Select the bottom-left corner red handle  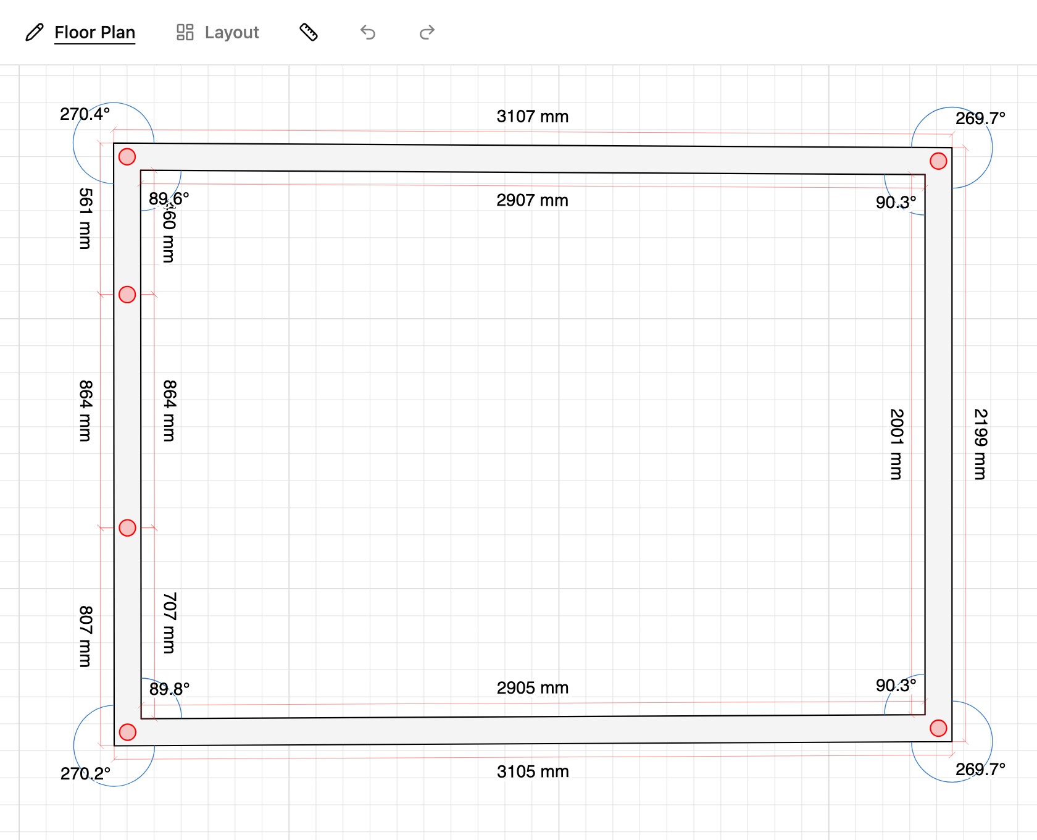[x=127, y=732]
